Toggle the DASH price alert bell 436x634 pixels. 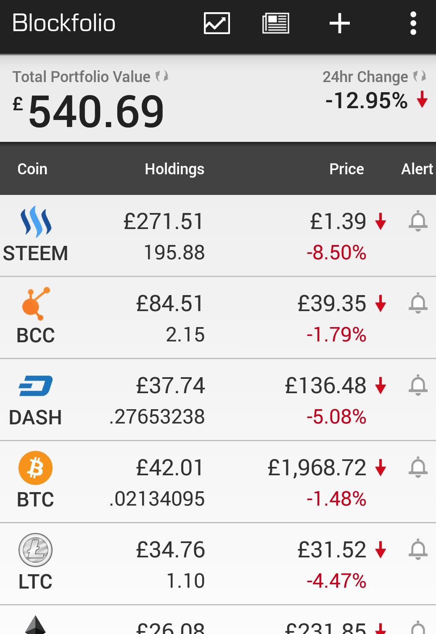(418, 385)
